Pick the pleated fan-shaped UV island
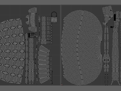This screenshot has height=91, width=121. pyautogui.click(x=44, y=64)
